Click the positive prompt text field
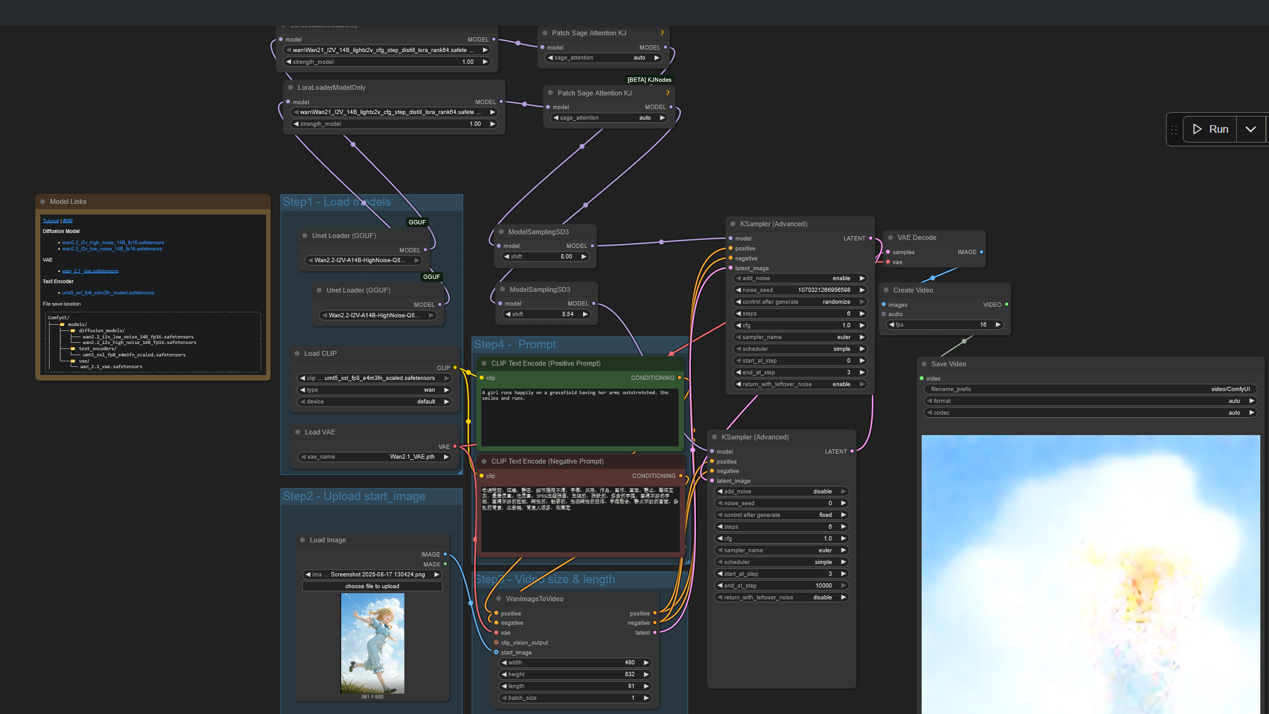1269x714 pixels. click(579, 415)
